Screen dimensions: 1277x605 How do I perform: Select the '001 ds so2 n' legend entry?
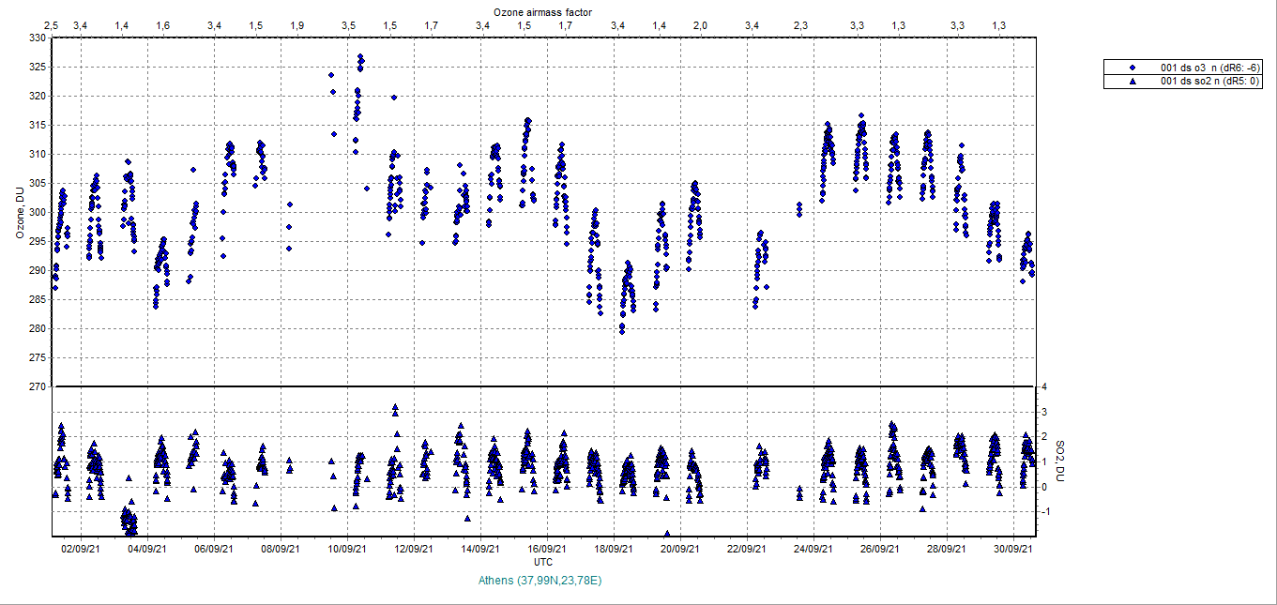click(1210, 82)
